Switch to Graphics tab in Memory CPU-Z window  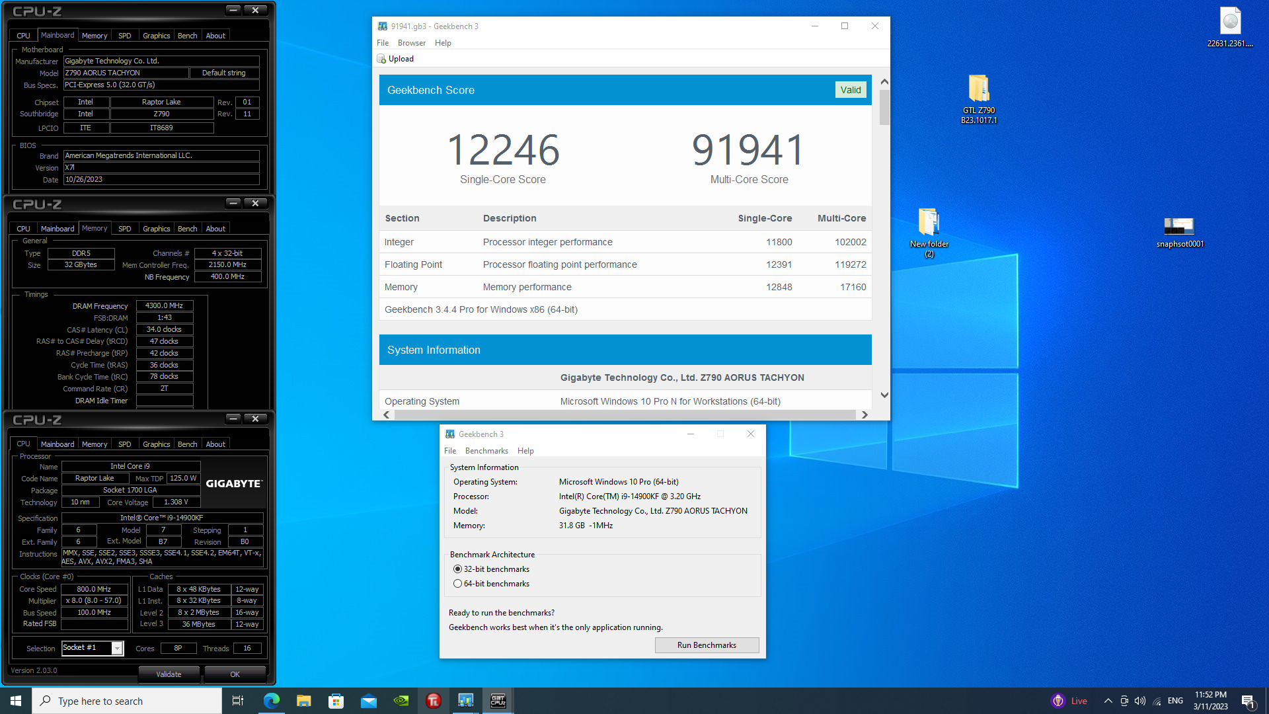(156, 229)
